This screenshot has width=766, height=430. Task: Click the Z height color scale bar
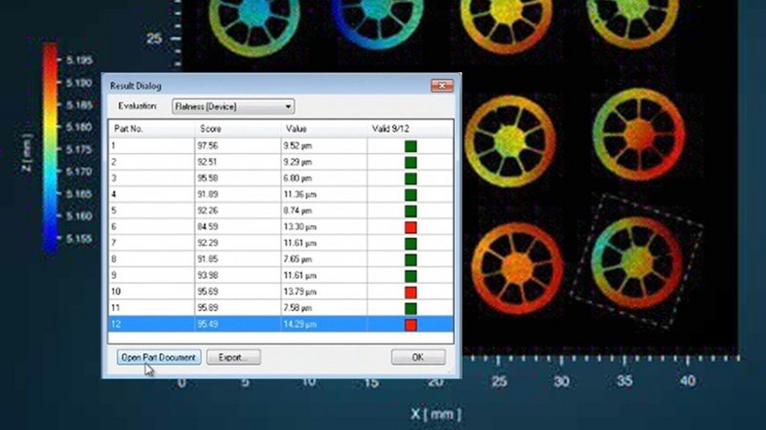[x=50, y=149]
